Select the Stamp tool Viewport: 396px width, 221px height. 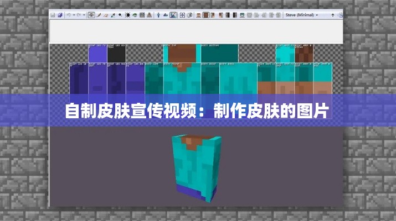(149, 15)
